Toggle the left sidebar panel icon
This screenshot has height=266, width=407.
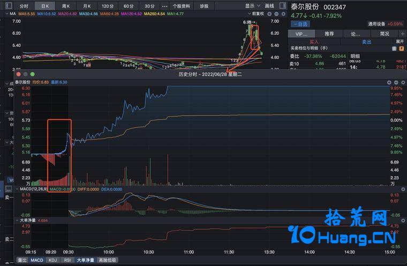9,5
